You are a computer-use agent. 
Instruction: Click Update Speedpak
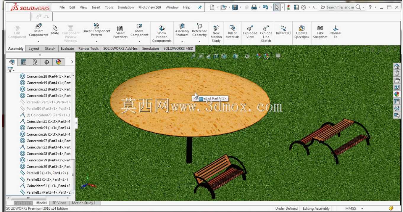pos(302,32)
